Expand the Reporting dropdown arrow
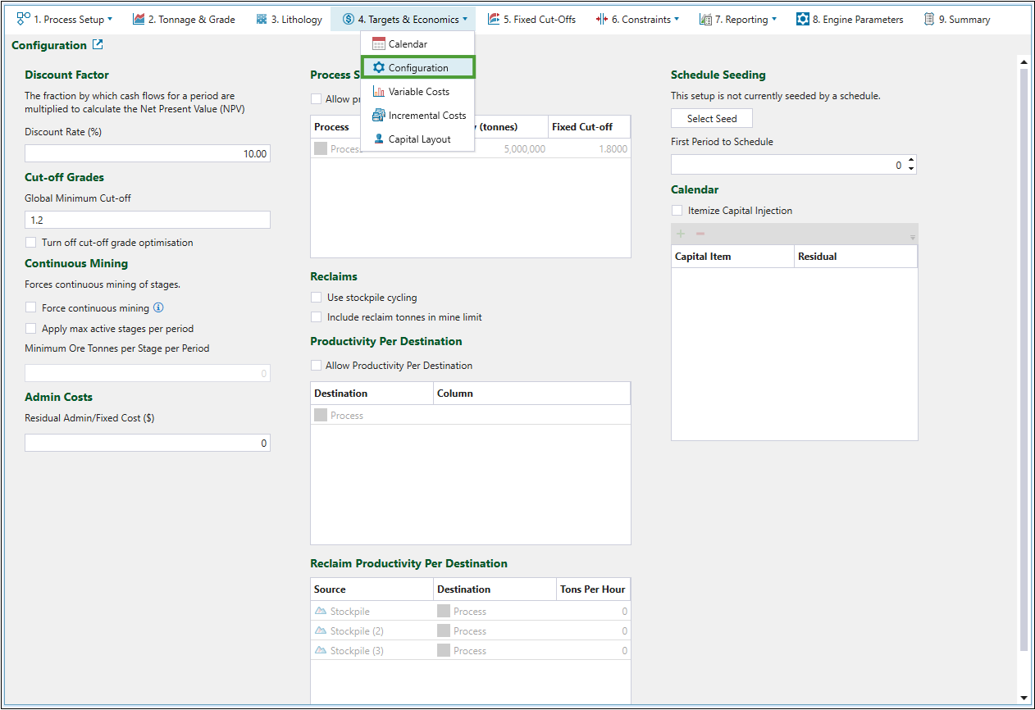This screenshot has width=1035, height=710. 774,20
